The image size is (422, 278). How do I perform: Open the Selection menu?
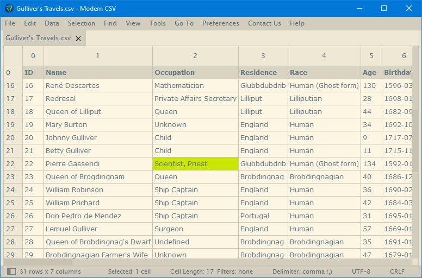pyautogui.click(x=82, y=23)
